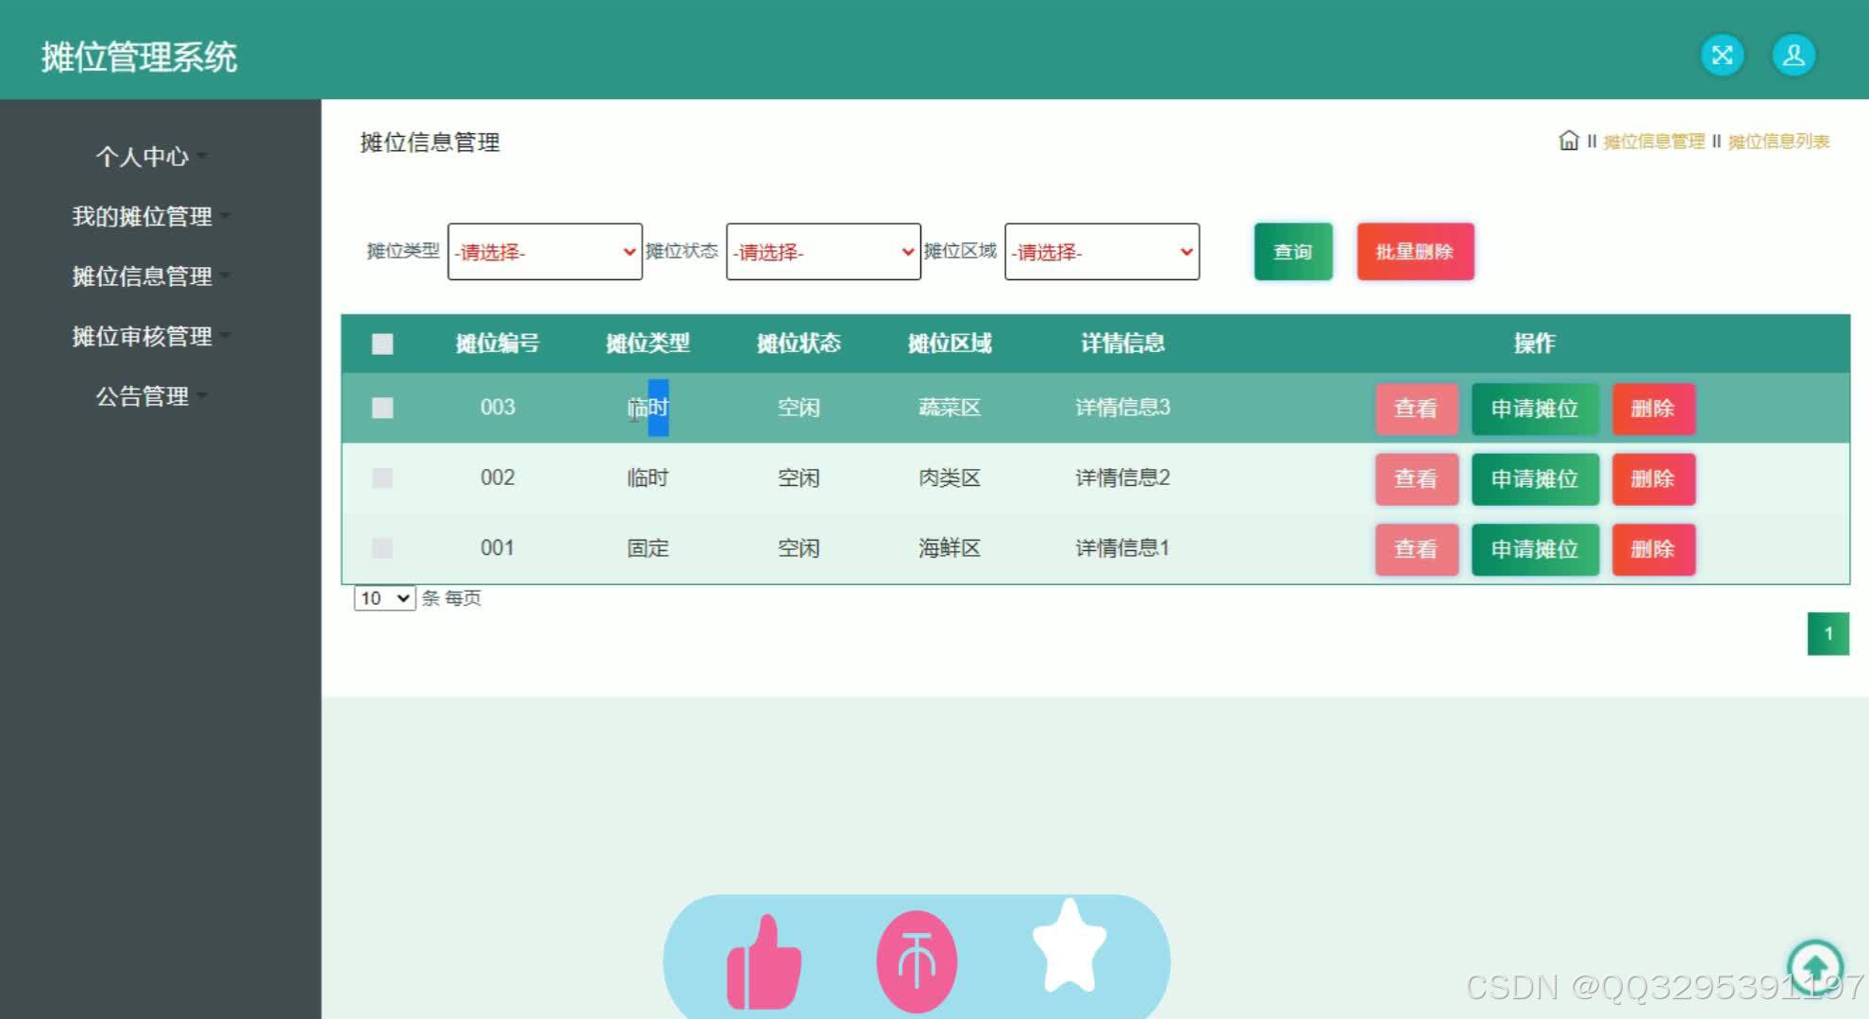Click 申请摊位 button for stall 001
Image resolution: width=1869 pixels, height=1019 pixels.
1535,549
